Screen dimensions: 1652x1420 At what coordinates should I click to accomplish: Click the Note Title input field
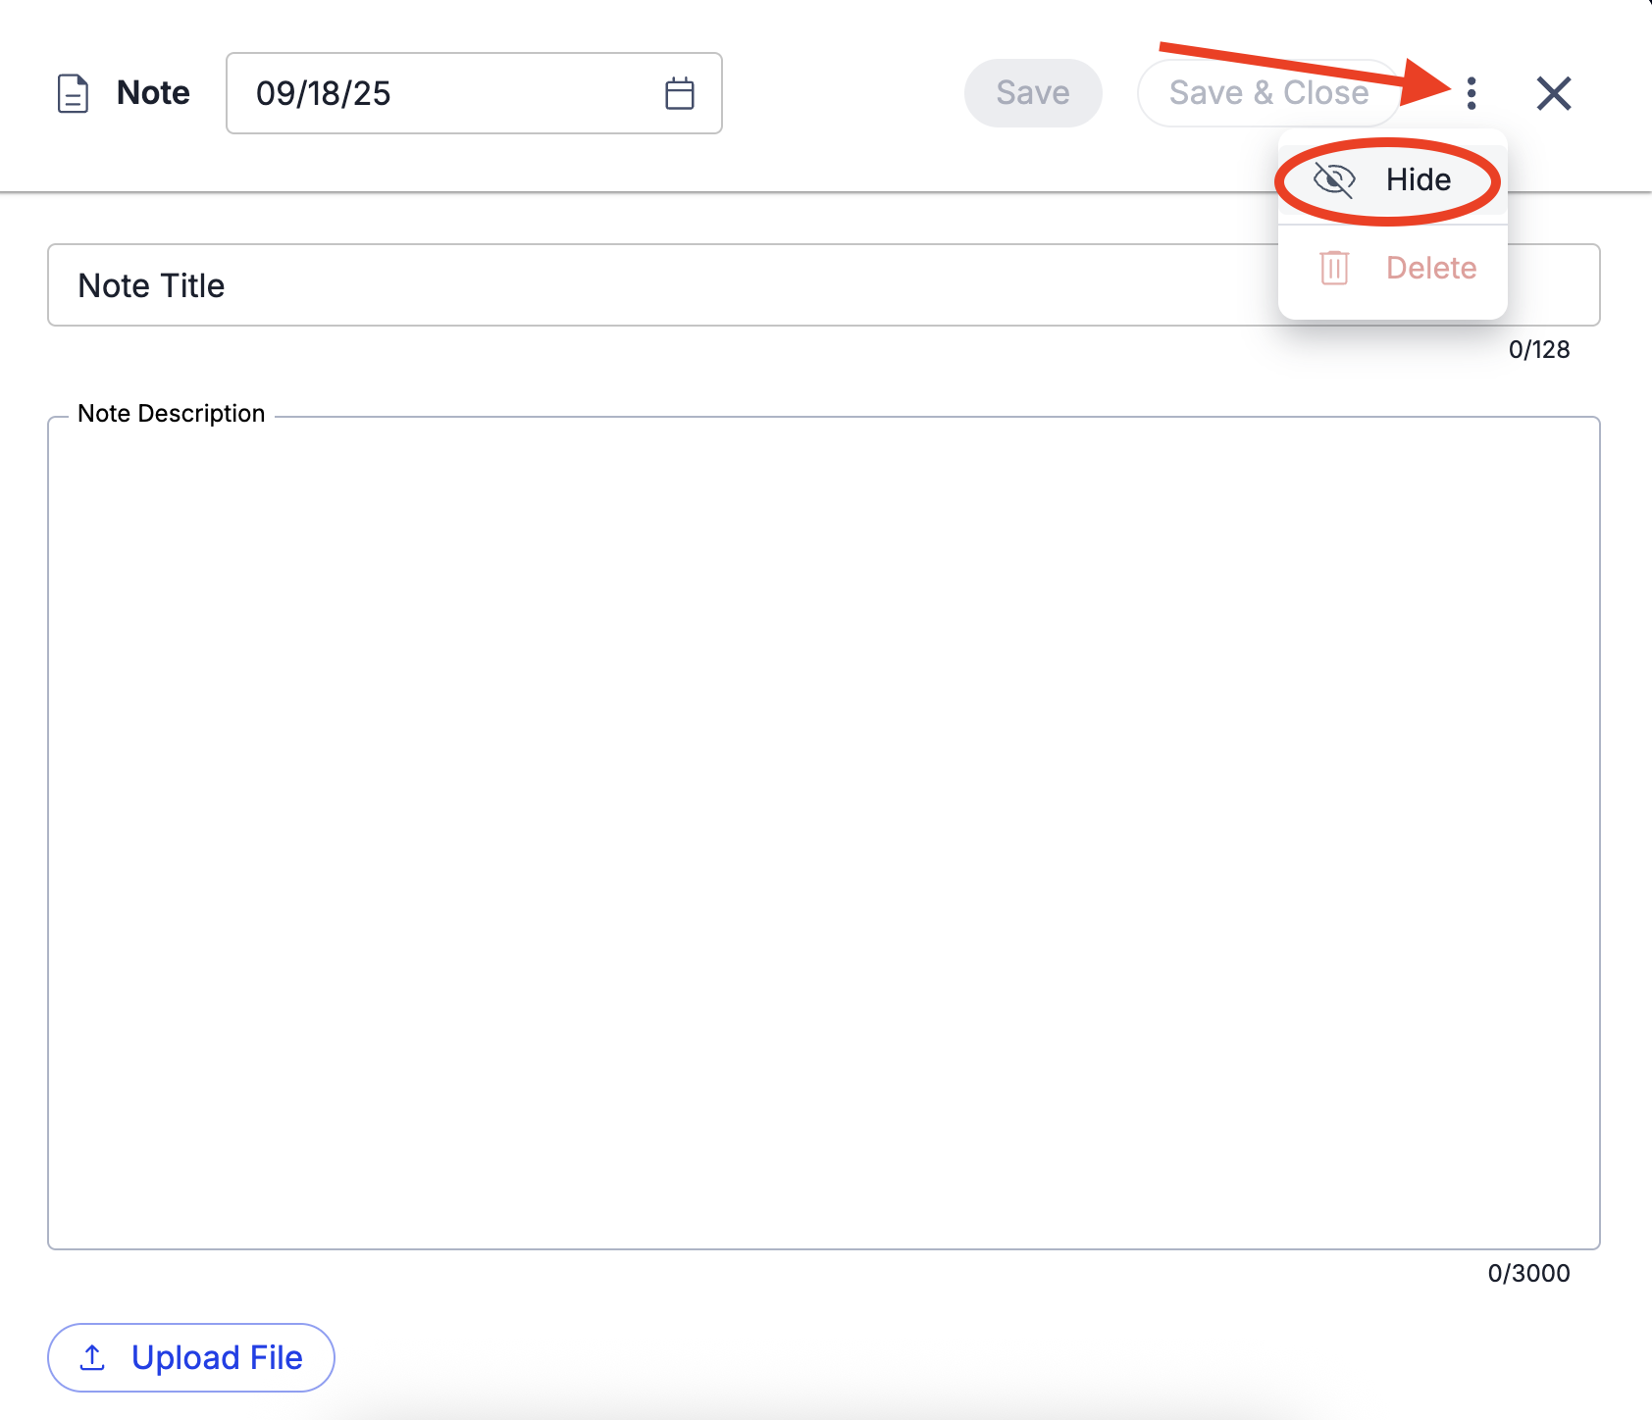pos(589,285)
